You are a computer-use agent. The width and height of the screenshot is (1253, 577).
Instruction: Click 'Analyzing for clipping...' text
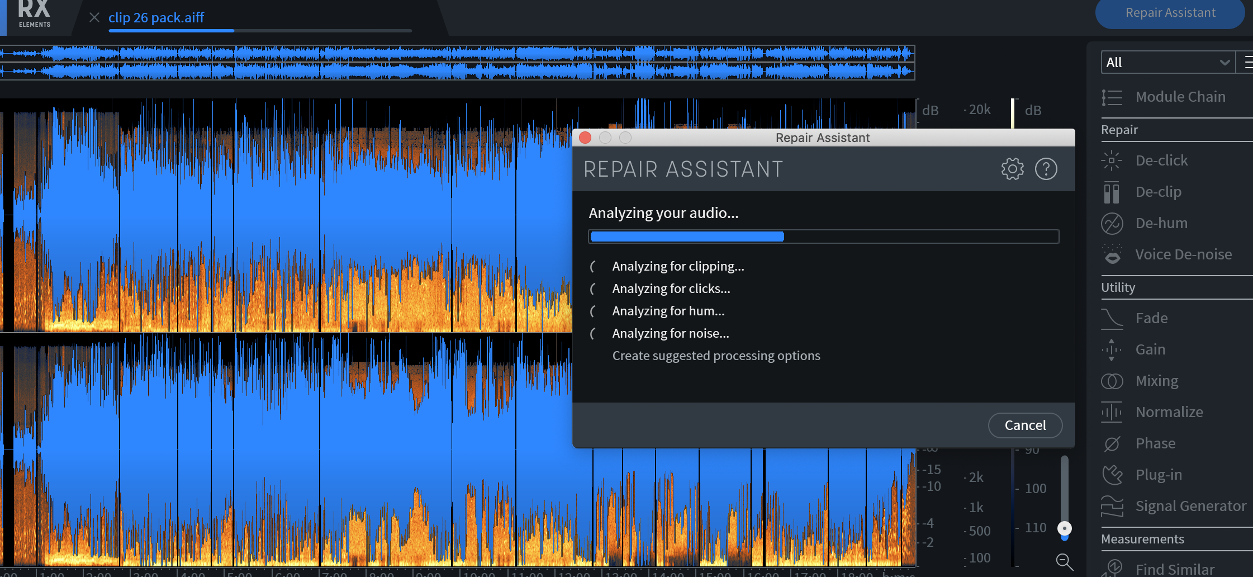point(678,266)
